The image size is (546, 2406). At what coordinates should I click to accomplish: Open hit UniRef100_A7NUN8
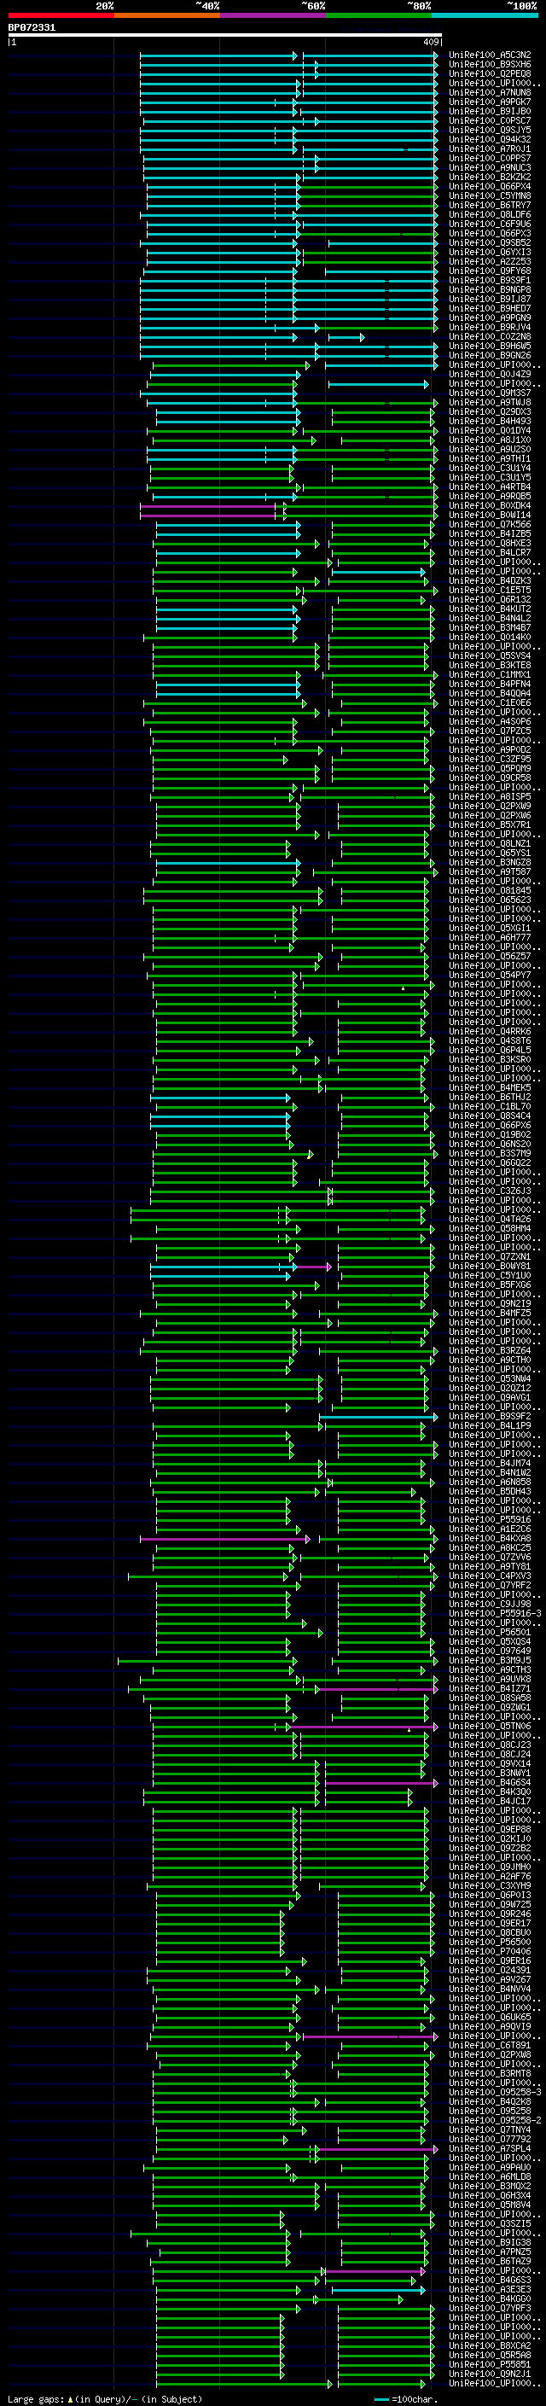490,92
